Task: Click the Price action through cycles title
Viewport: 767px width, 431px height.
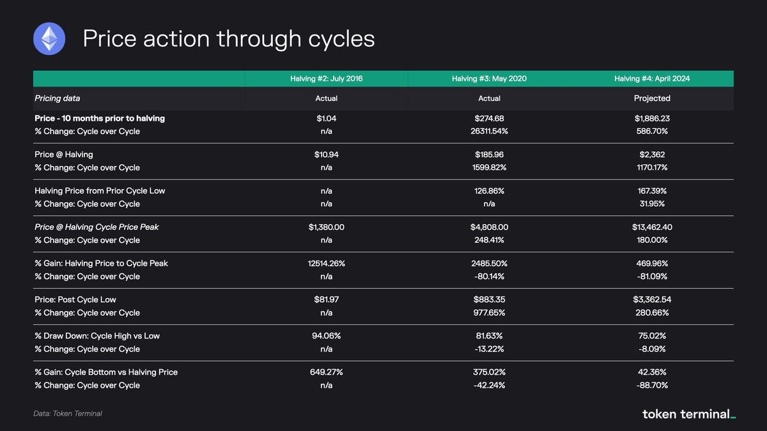Action: (x=228, y=39)
